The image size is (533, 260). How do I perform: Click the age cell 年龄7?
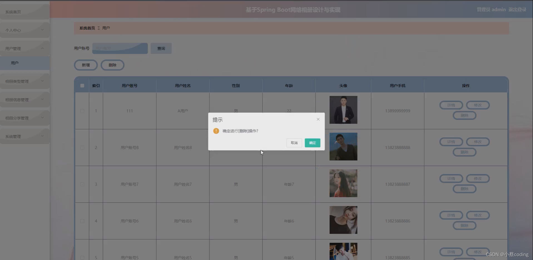pyautogui.click(x=289, y=184)
